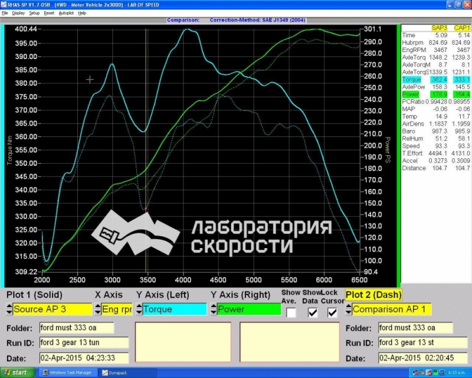Click the Windows Start button

[x=17, y=373]
